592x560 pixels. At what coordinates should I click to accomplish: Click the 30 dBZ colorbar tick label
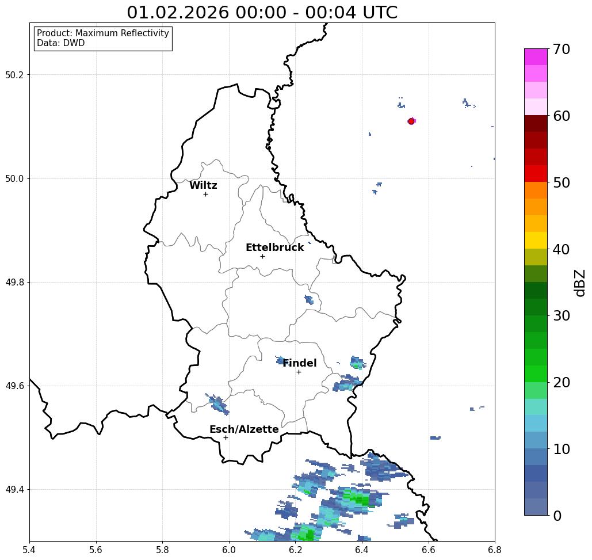pos(561,315)
